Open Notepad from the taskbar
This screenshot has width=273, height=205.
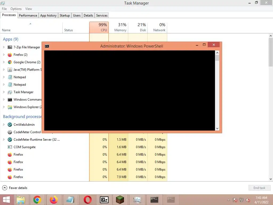point(70,200)
